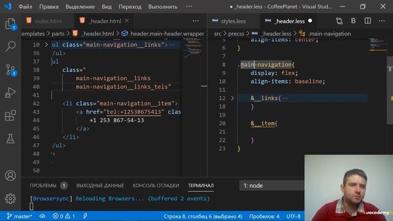This screenshot has height=221, width=393.
Task: Click the B icon in editor toolbar
Action: click(353, 21)
